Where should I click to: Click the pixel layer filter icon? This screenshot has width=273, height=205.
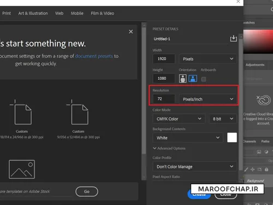(259, 152)
